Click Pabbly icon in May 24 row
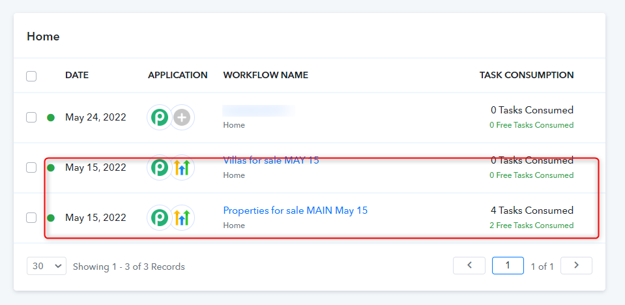Screen dimensions: 625x305 pyautogui.click(x=160, y=117)
